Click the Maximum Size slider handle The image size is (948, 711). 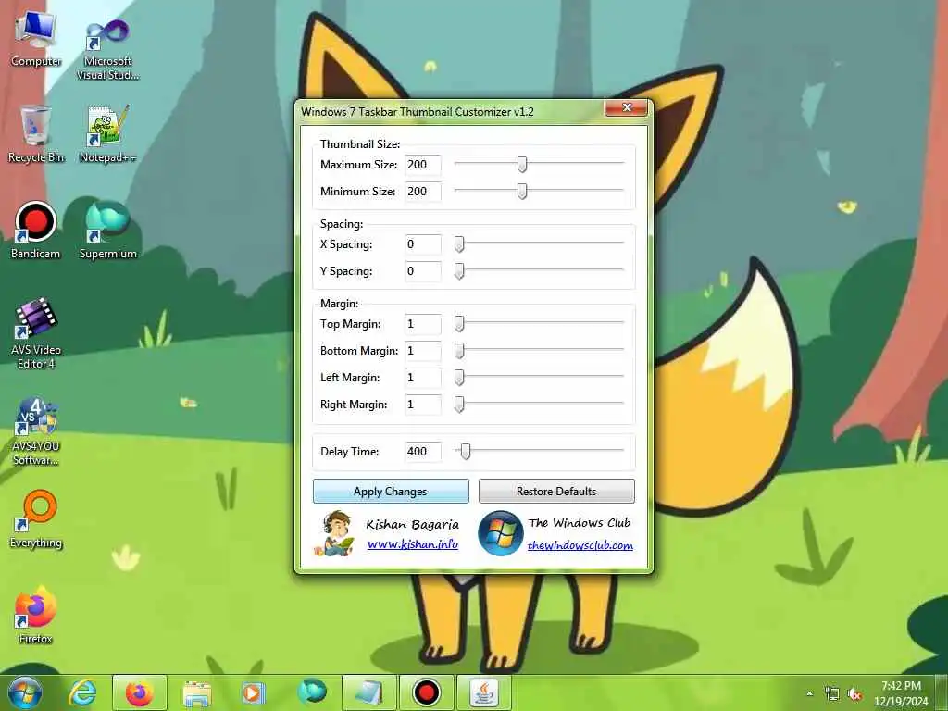click(522, 164)
